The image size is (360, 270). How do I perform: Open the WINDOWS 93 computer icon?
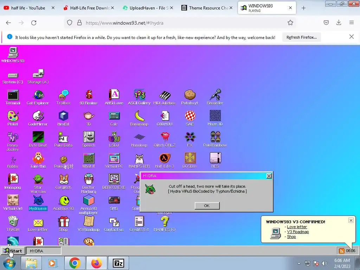point(13,54)
